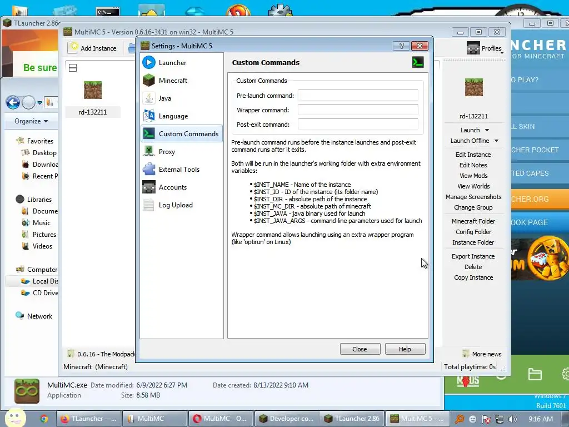The image size is (569, 427).
Task: Close the Settings dialog with Close button
Action: point(360,349)
